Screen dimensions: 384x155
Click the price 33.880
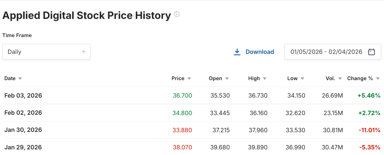183,130
